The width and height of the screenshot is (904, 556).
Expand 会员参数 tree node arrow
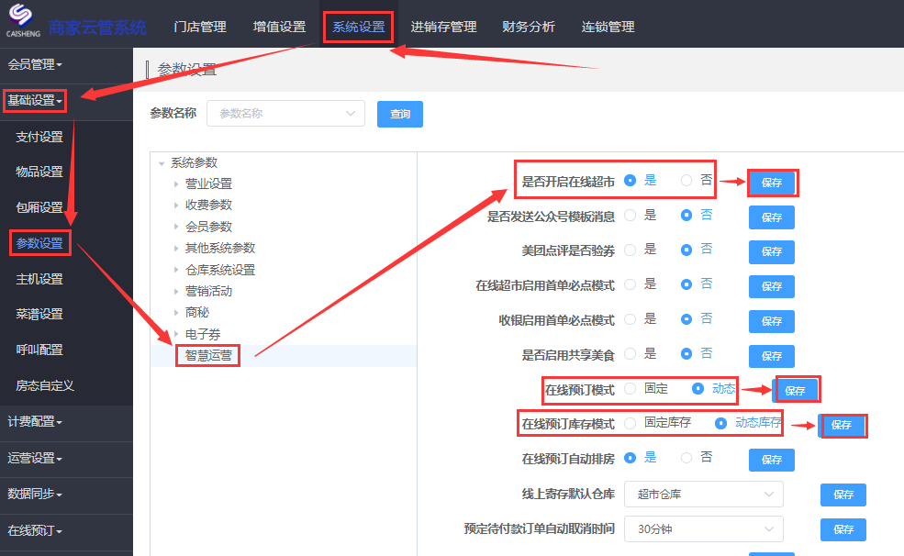(x=176, y=227)
